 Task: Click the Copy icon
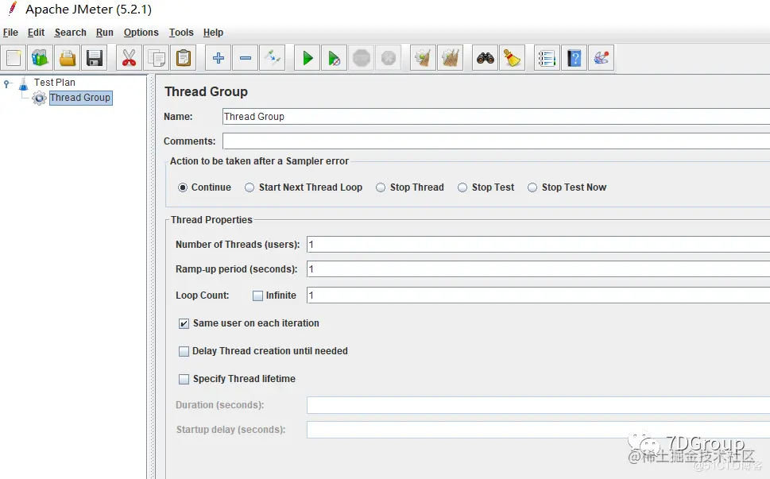(x=157, y=58)
